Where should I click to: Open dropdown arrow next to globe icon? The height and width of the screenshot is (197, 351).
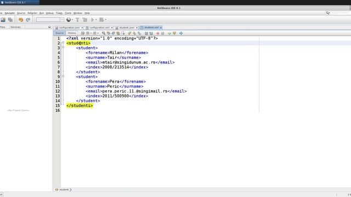pyautogui.click(x=72, y=20)
